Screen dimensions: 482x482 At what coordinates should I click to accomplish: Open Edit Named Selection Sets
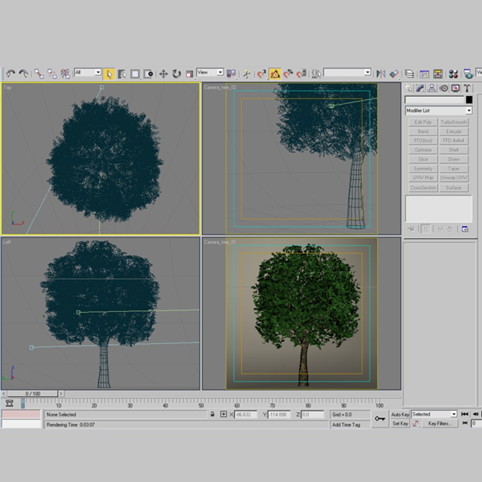click(316, 74)
